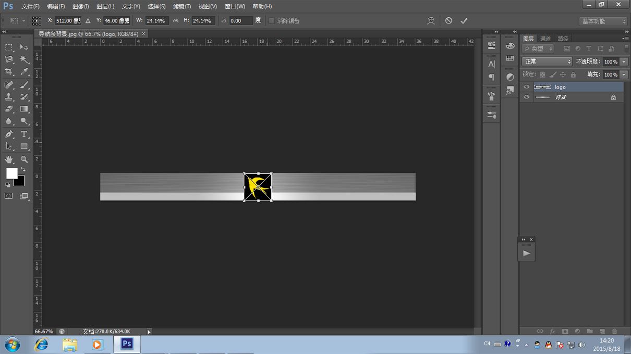Play the action in the Actions panel

527,253
